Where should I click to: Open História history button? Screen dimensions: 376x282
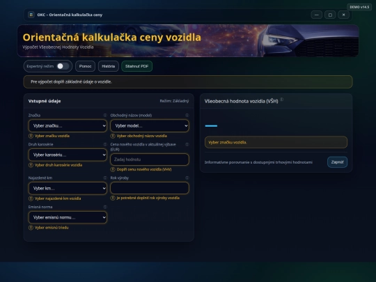point(109,66)
